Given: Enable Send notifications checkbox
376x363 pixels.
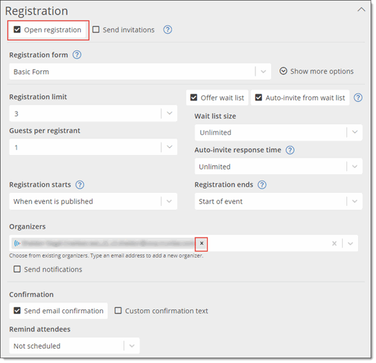Looking at the screenshot, I should tap(17, 269).
